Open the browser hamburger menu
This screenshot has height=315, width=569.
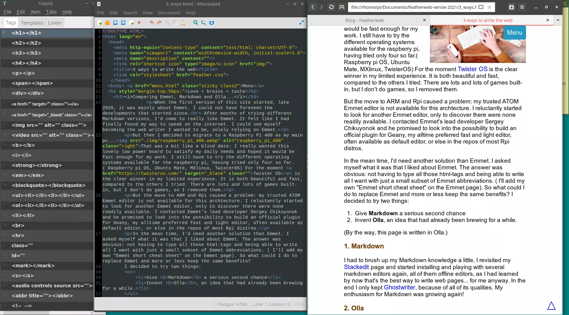(522, 7)
